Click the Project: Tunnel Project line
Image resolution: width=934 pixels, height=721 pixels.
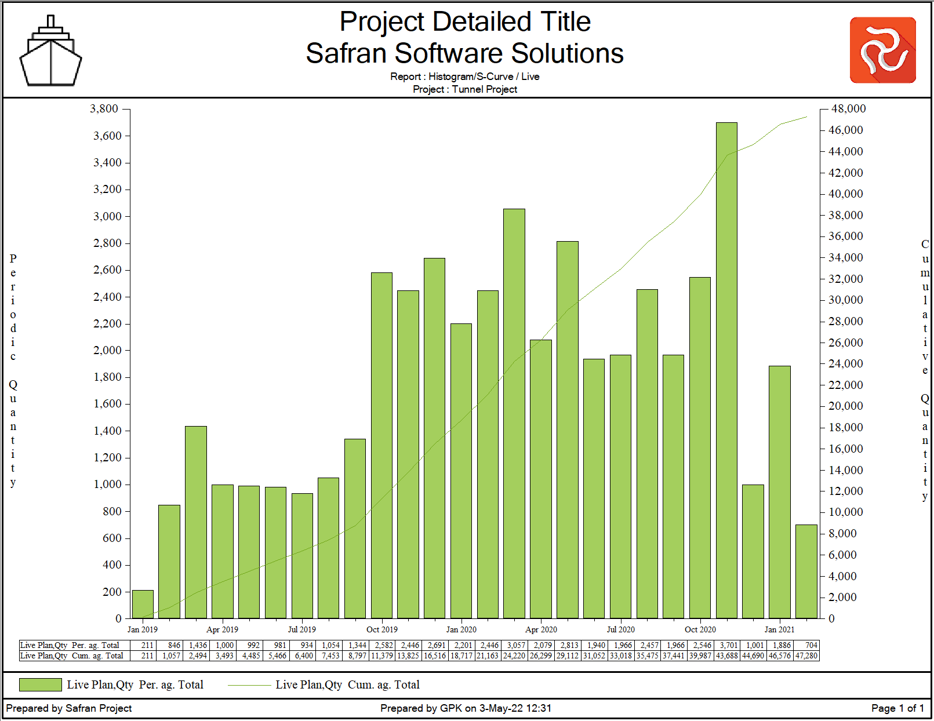pyautogui.click(x=465, y=89)
